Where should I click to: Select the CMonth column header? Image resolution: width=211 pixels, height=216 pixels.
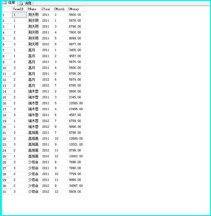pos(60,9)
